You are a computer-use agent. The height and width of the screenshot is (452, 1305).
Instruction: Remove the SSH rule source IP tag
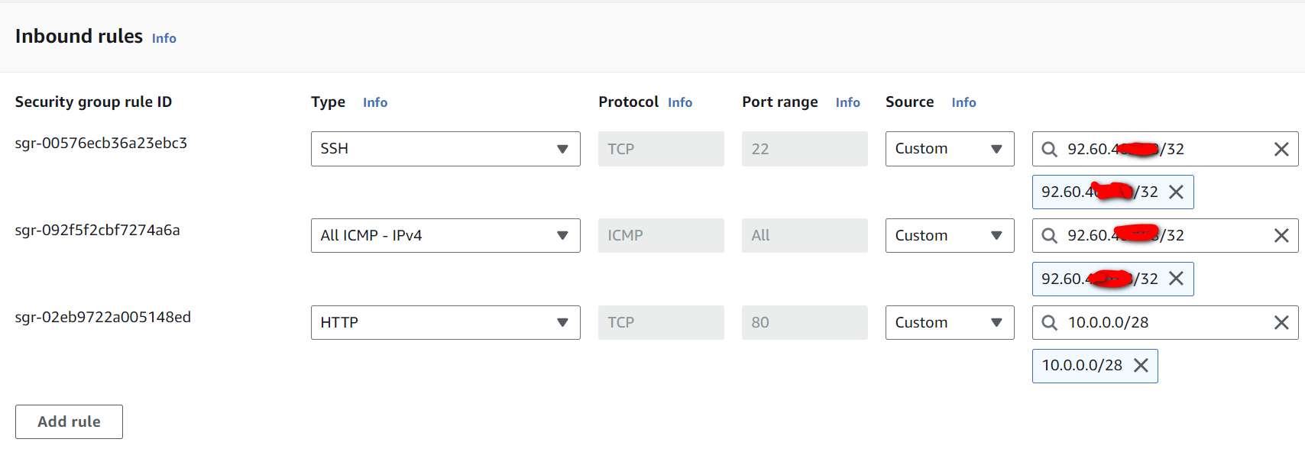coord(1177,192)
